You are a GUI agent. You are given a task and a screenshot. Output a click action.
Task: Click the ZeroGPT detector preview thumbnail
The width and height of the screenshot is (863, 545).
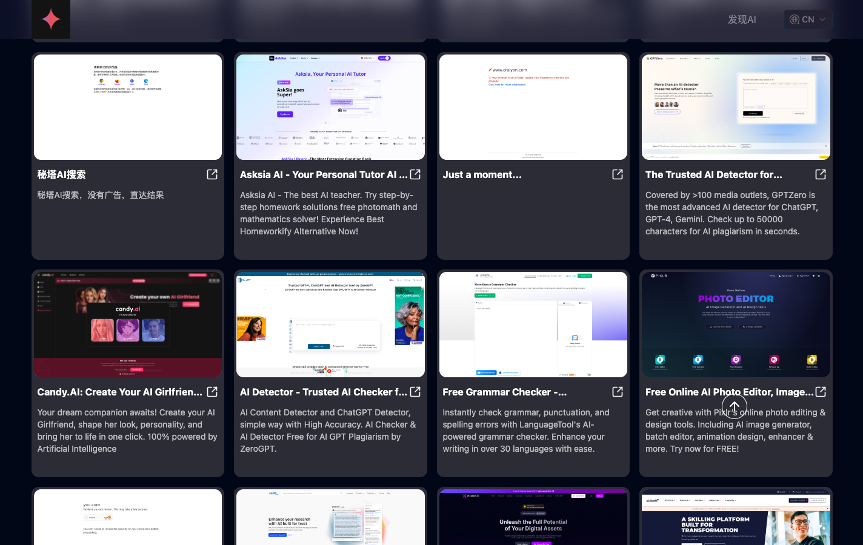330,325
